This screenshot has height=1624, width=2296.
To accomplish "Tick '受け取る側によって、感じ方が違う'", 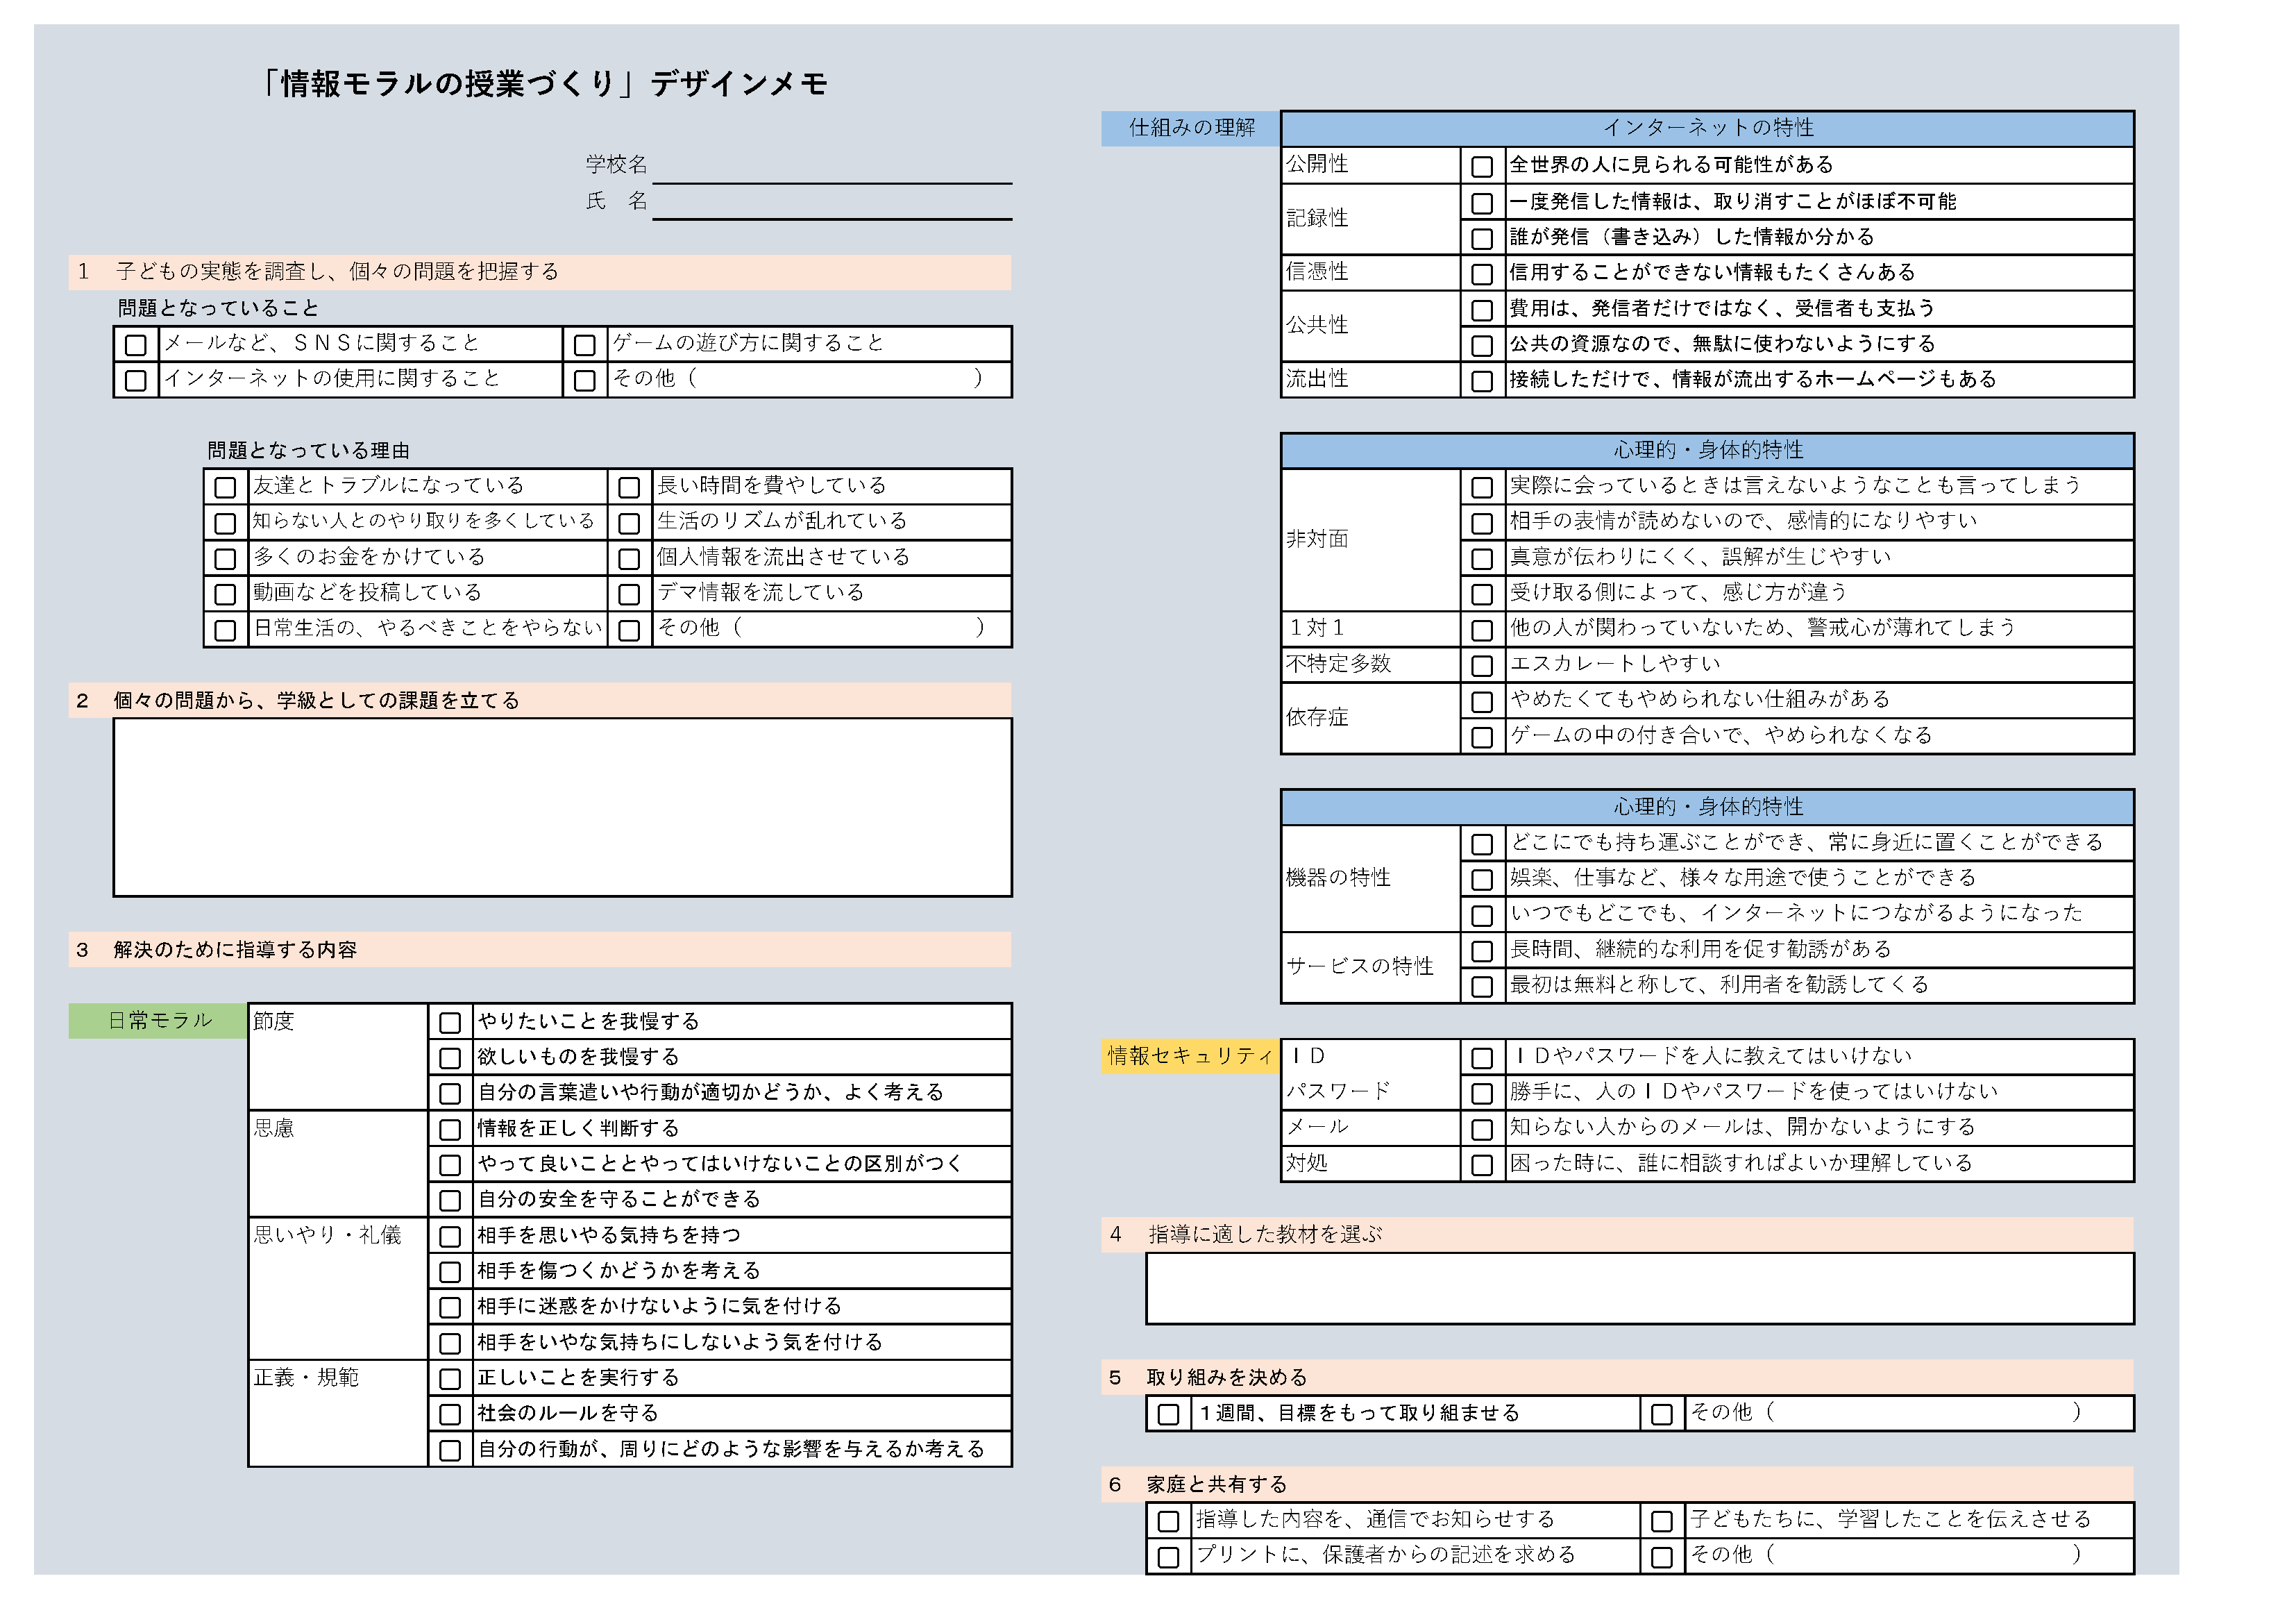I will (1483, 594).
